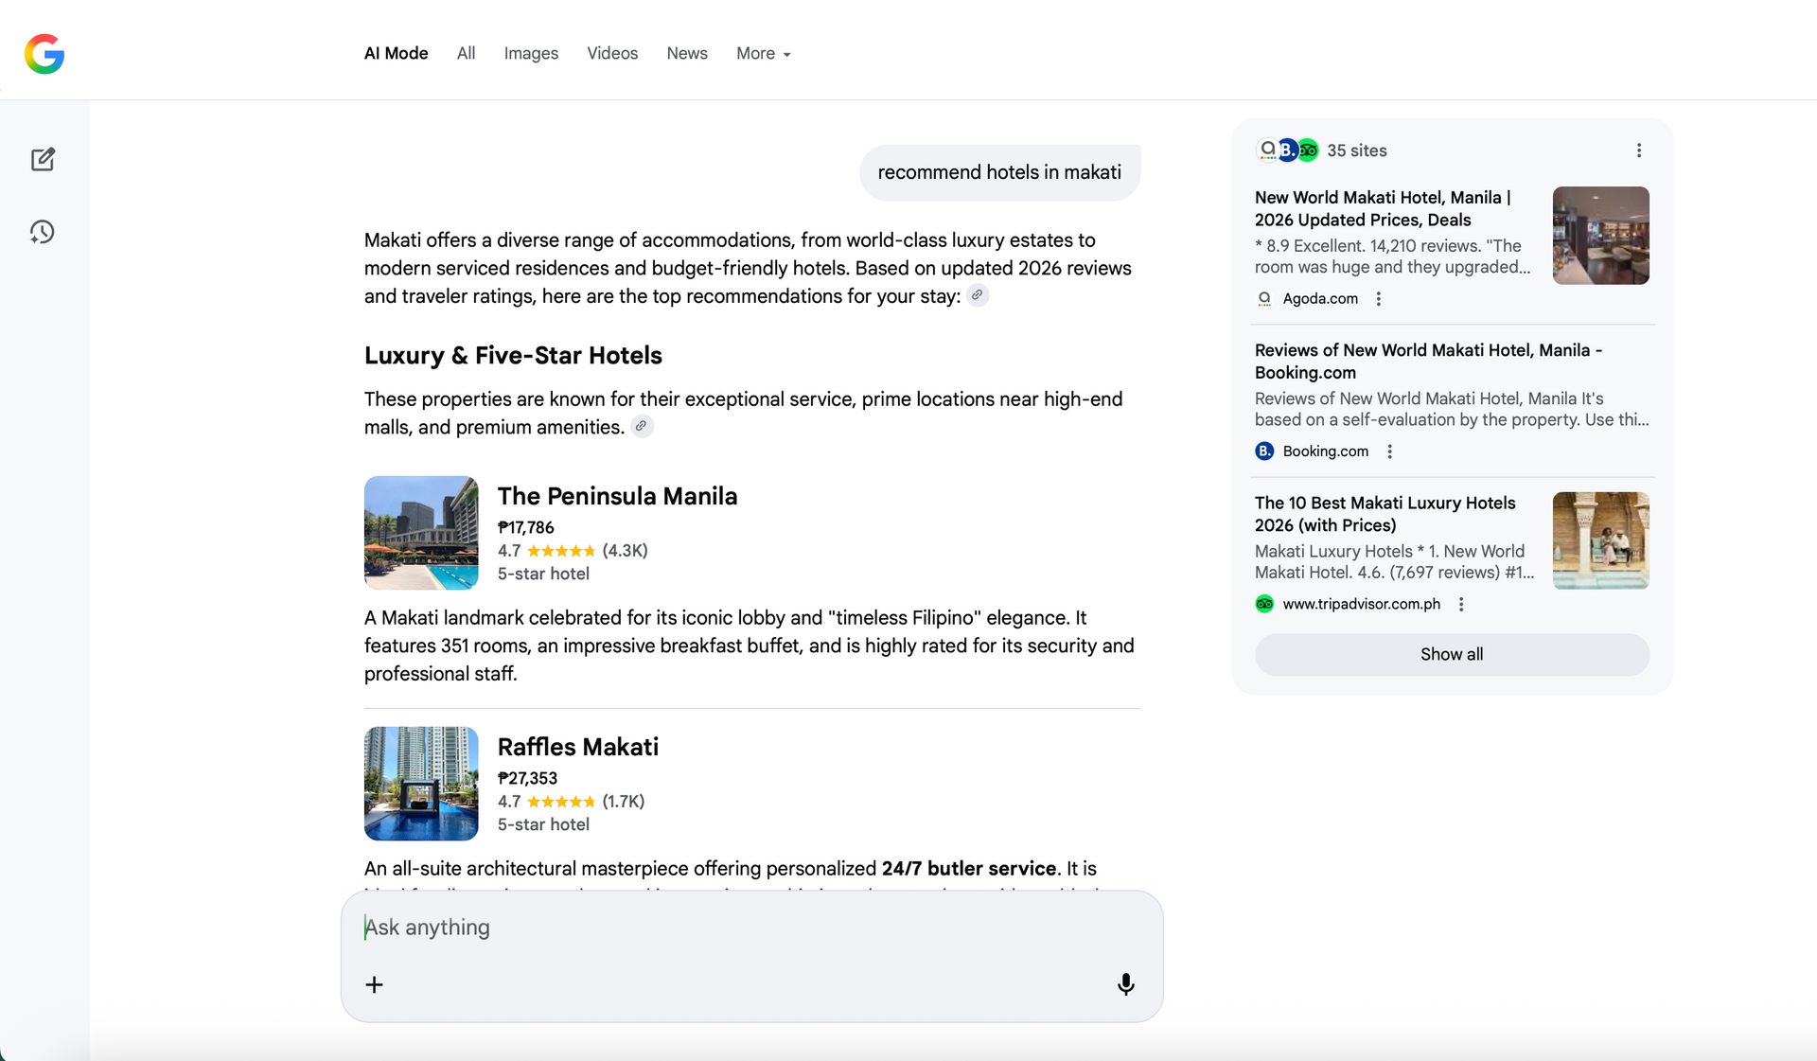Click The Peninsula Manila pool thumbnail
Image resolution: width=1817 pixels, height=1061 pixels.
point(421,533)
